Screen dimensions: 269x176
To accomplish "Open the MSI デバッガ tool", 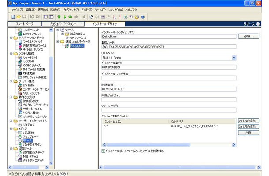I will click(x=31, y=156).
